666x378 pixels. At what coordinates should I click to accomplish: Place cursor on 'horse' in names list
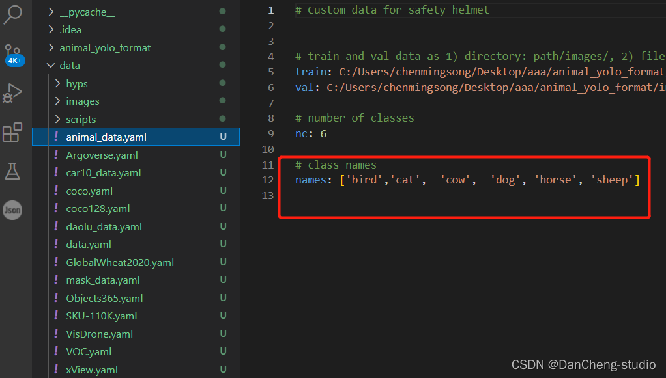click(555, 180)
